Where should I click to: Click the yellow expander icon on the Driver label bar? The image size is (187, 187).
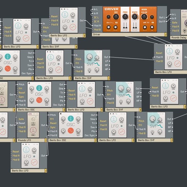[166, 34]
